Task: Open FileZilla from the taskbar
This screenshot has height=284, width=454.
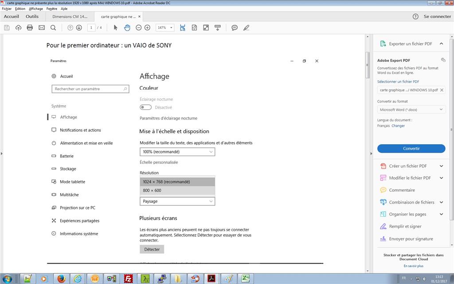Action: coord(128,279)
